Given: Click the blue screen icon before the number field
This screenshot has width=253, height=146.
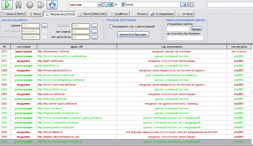Looking at the screenshot, I should click(x=111, y=4).
